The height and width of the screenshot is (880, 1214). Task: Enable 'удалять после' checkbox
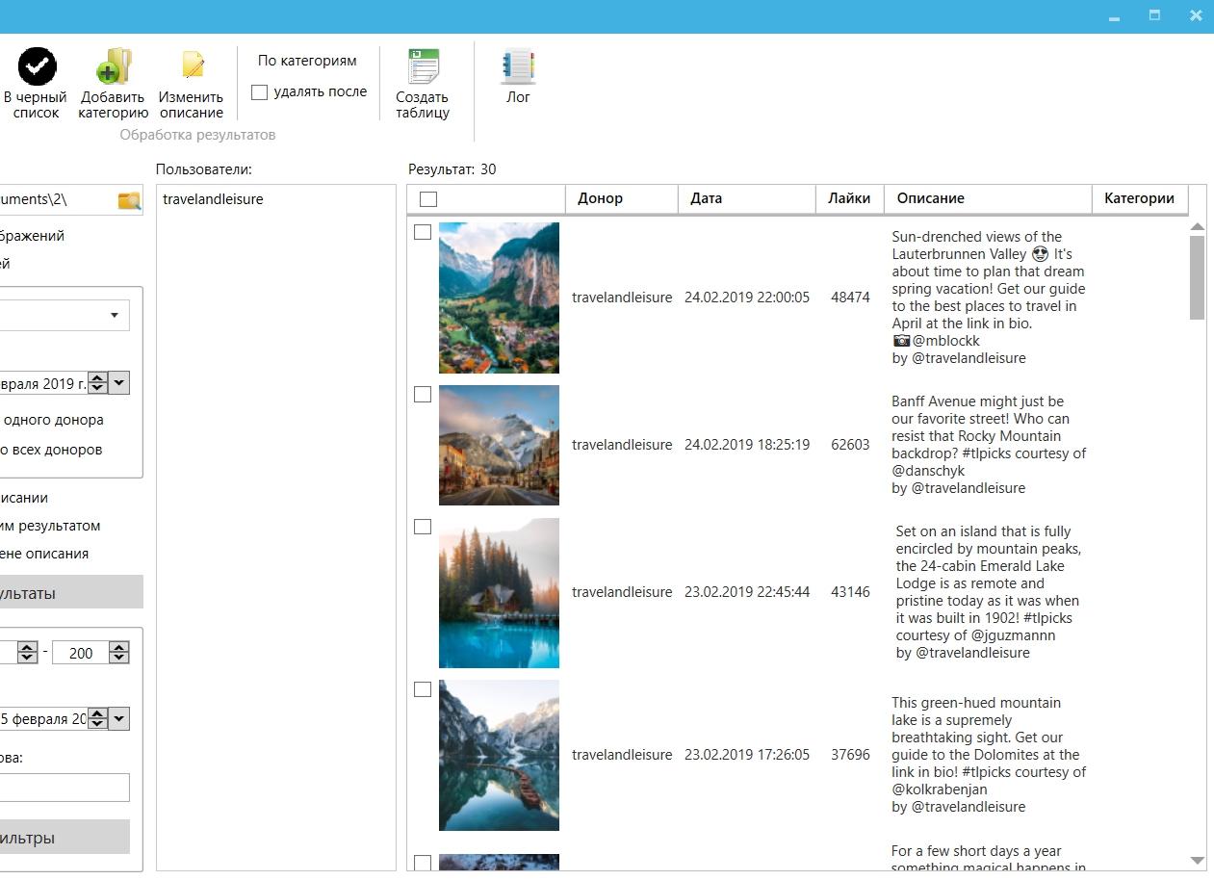tap(259, 92)
